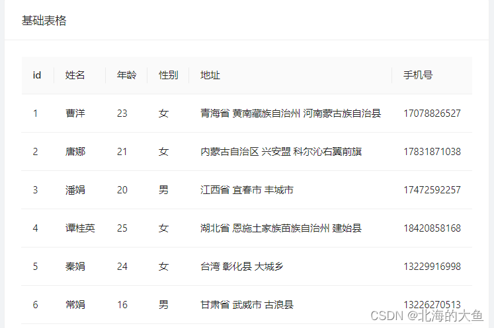Click the 姓名 column header
The width and height of the screenshot is (494, 328).
tap(75, 75)
